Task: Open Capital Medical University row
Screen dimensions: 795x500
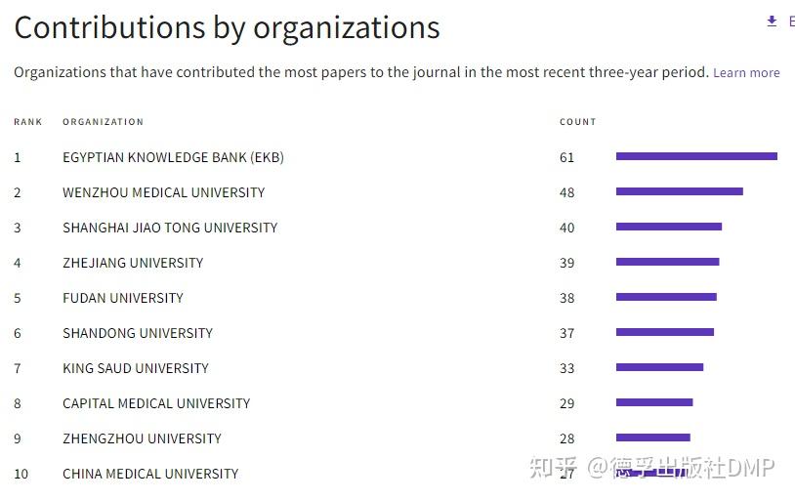Action: coord(156,403)
